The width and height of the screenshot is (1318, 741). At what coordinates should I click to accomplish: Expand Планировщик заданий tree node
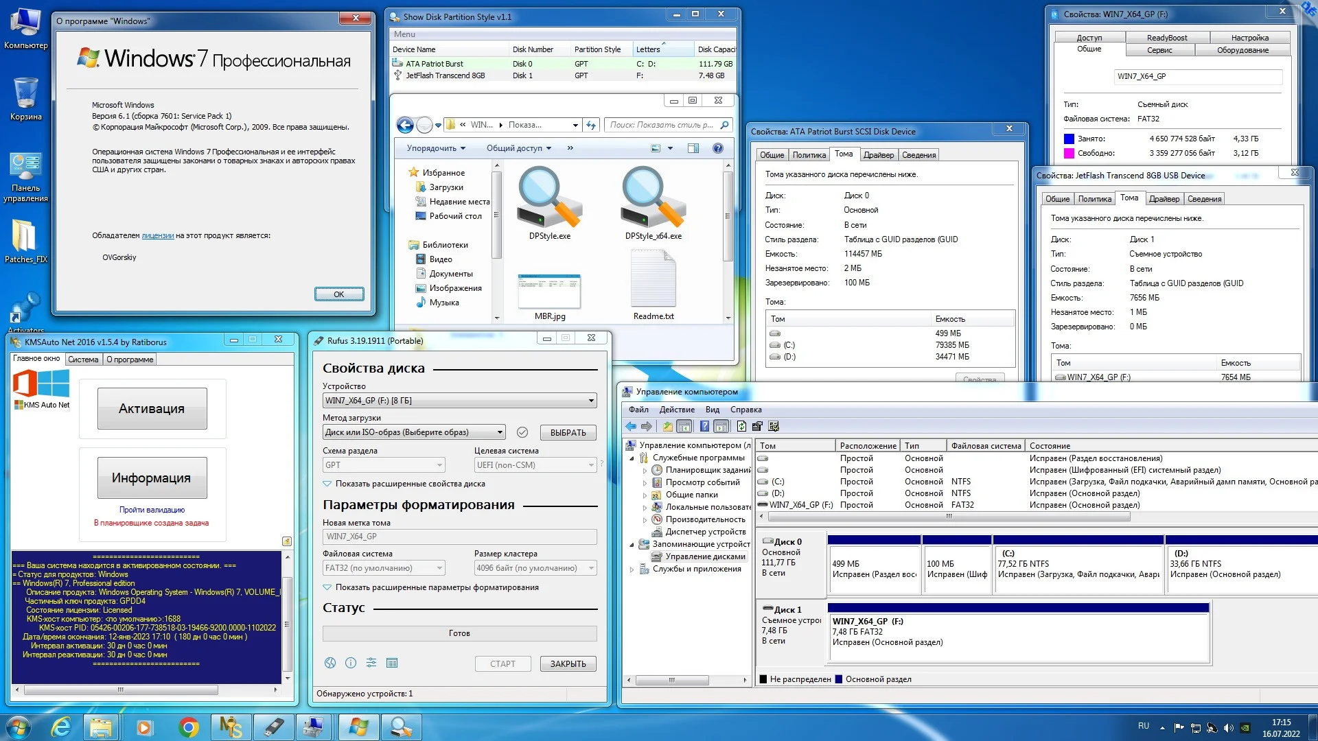tap(645, 471)
